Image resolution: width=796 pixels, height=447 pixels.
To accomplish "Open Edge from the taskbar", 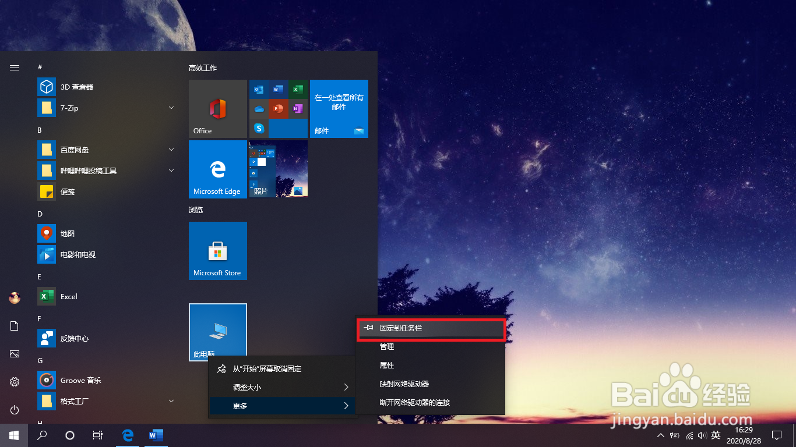I will [128, 435].
